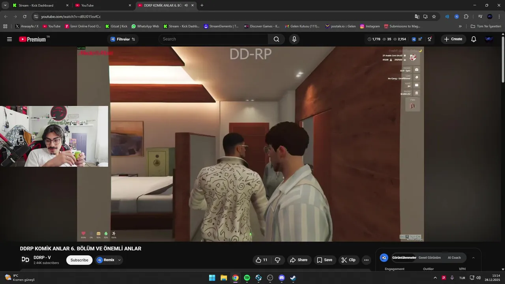Click the DDRP - V channel avatar

coord(25,260)
